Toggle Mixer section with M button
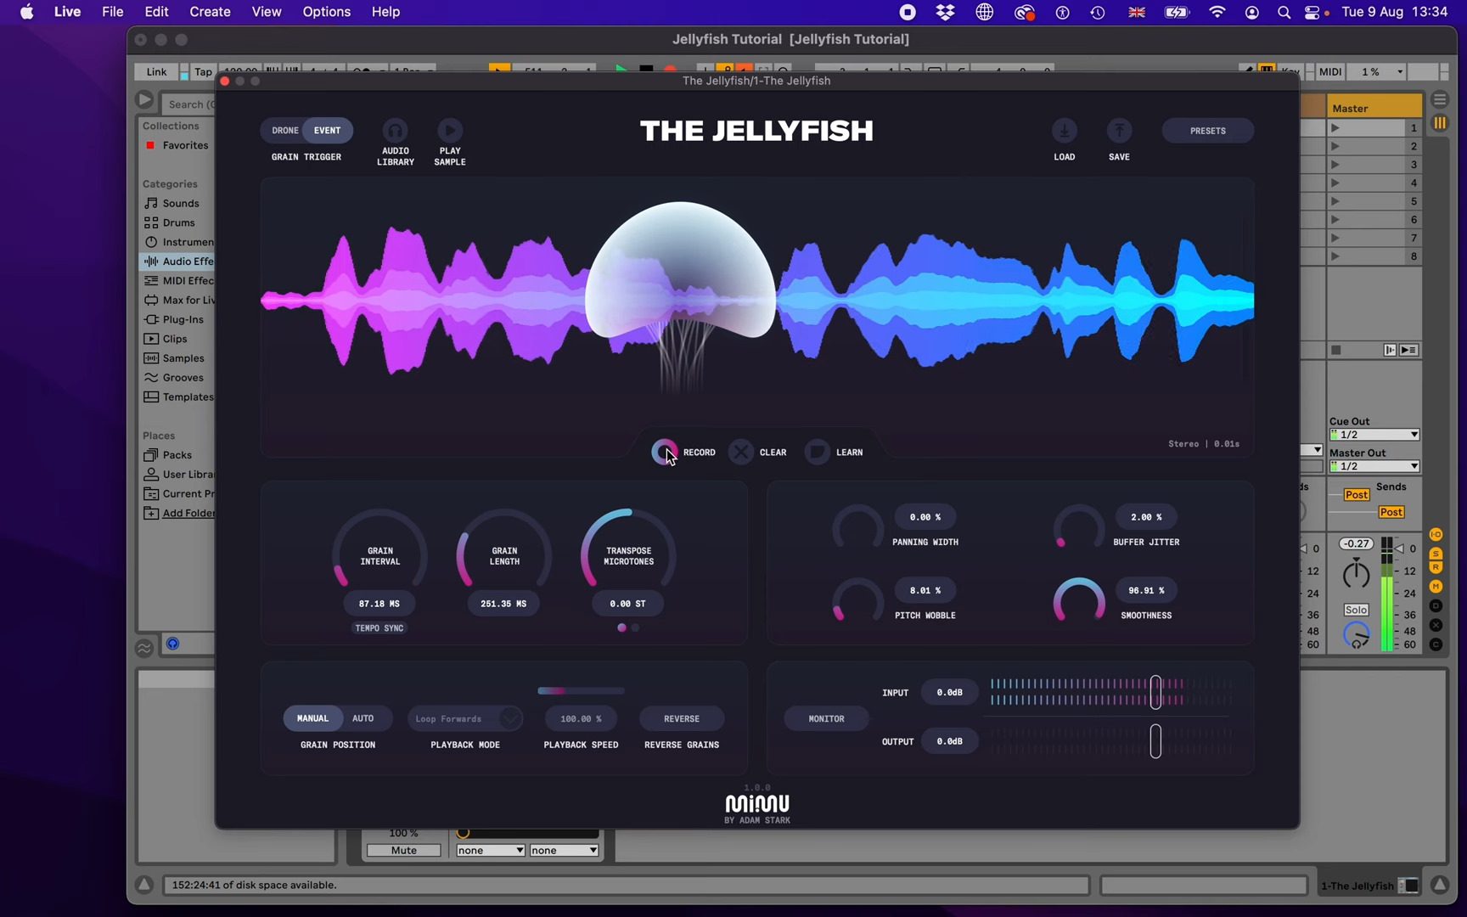Viewport: 1467px width, 917px height. (1436, 587)
